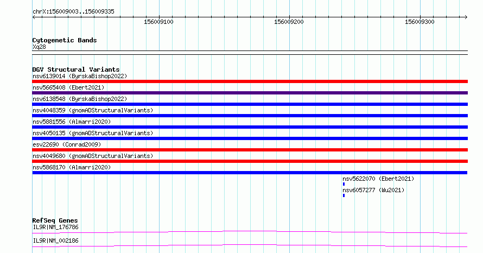
Task: Open the nsv4048359 (gnomADStructuralVariants) label
Action: click(93, 110)
